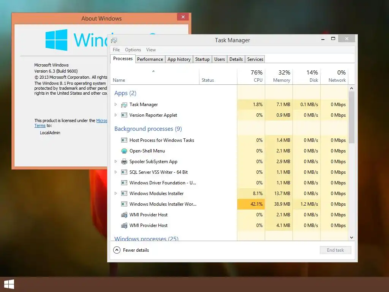The image size is (389, 292).
Task: Select the 1.2 MB/s disk cell
Action: (x=307, y=204)
